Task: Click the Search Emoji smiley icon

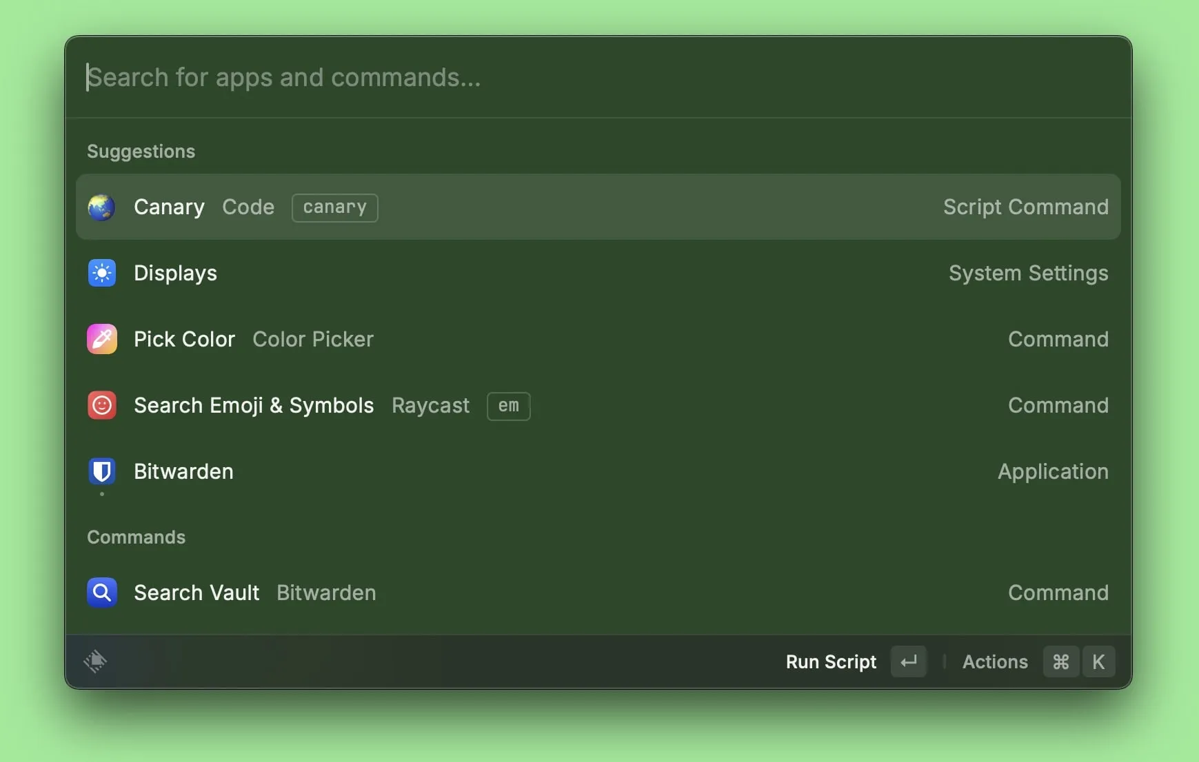Action: click(101, 406)
